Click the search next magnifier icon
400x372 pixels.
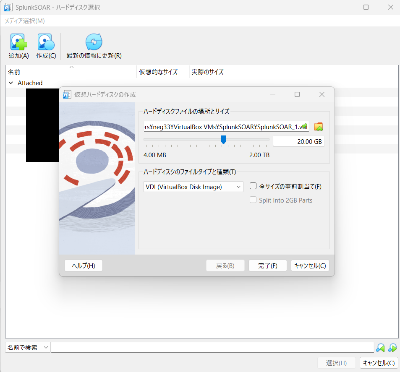pyautogui.click(x=392, y=348)
